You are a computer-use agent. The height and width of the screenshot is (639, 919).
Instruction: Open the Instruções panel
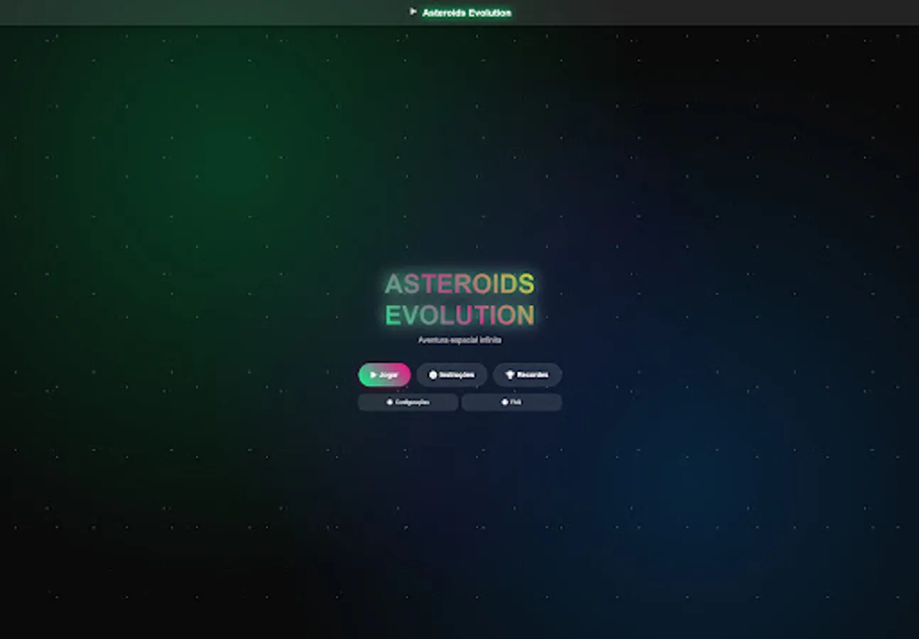pyautogui.click(x=452, y=375)
